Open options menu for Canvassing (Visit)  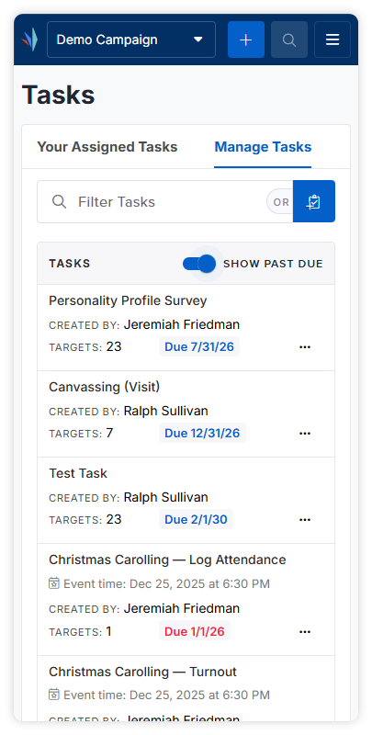[x=305, y=433]
